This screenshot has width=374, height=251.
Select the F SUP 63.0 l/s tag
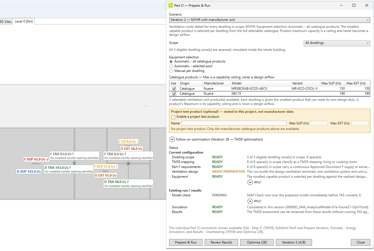point(36,159)
